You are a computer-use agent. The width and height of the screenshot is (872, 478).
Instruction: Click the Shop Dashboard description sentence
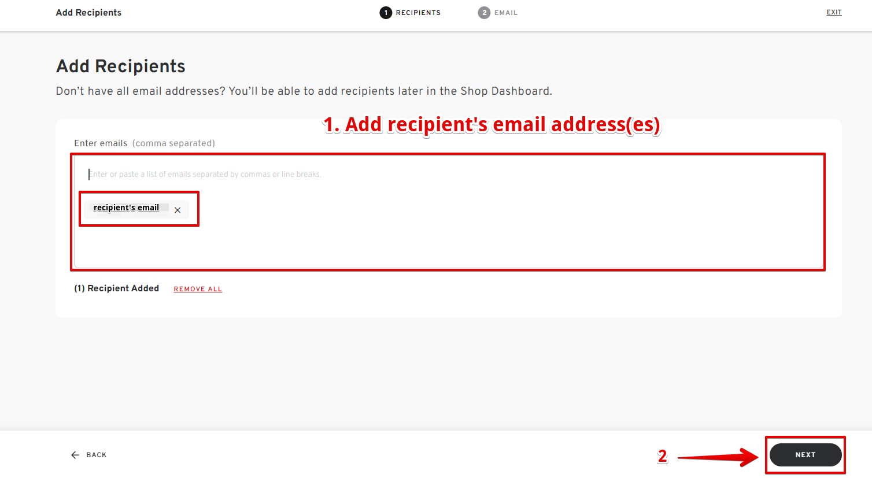304,91
